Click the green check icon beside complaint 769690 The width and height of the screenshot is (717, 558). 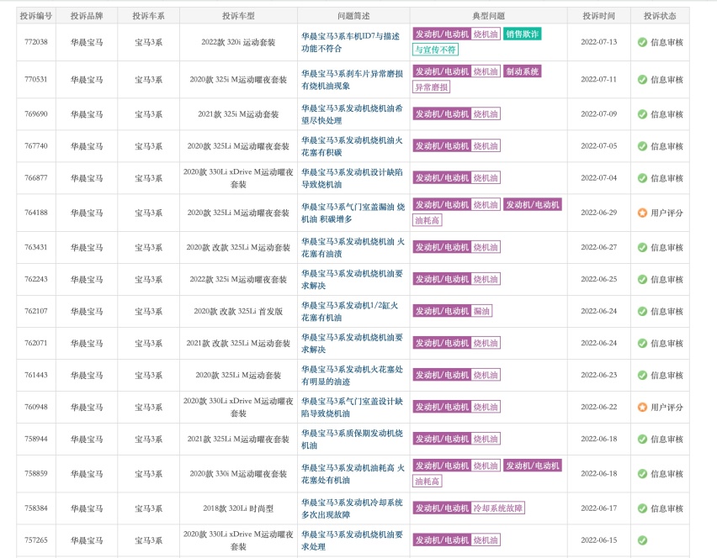coord(642,114)
